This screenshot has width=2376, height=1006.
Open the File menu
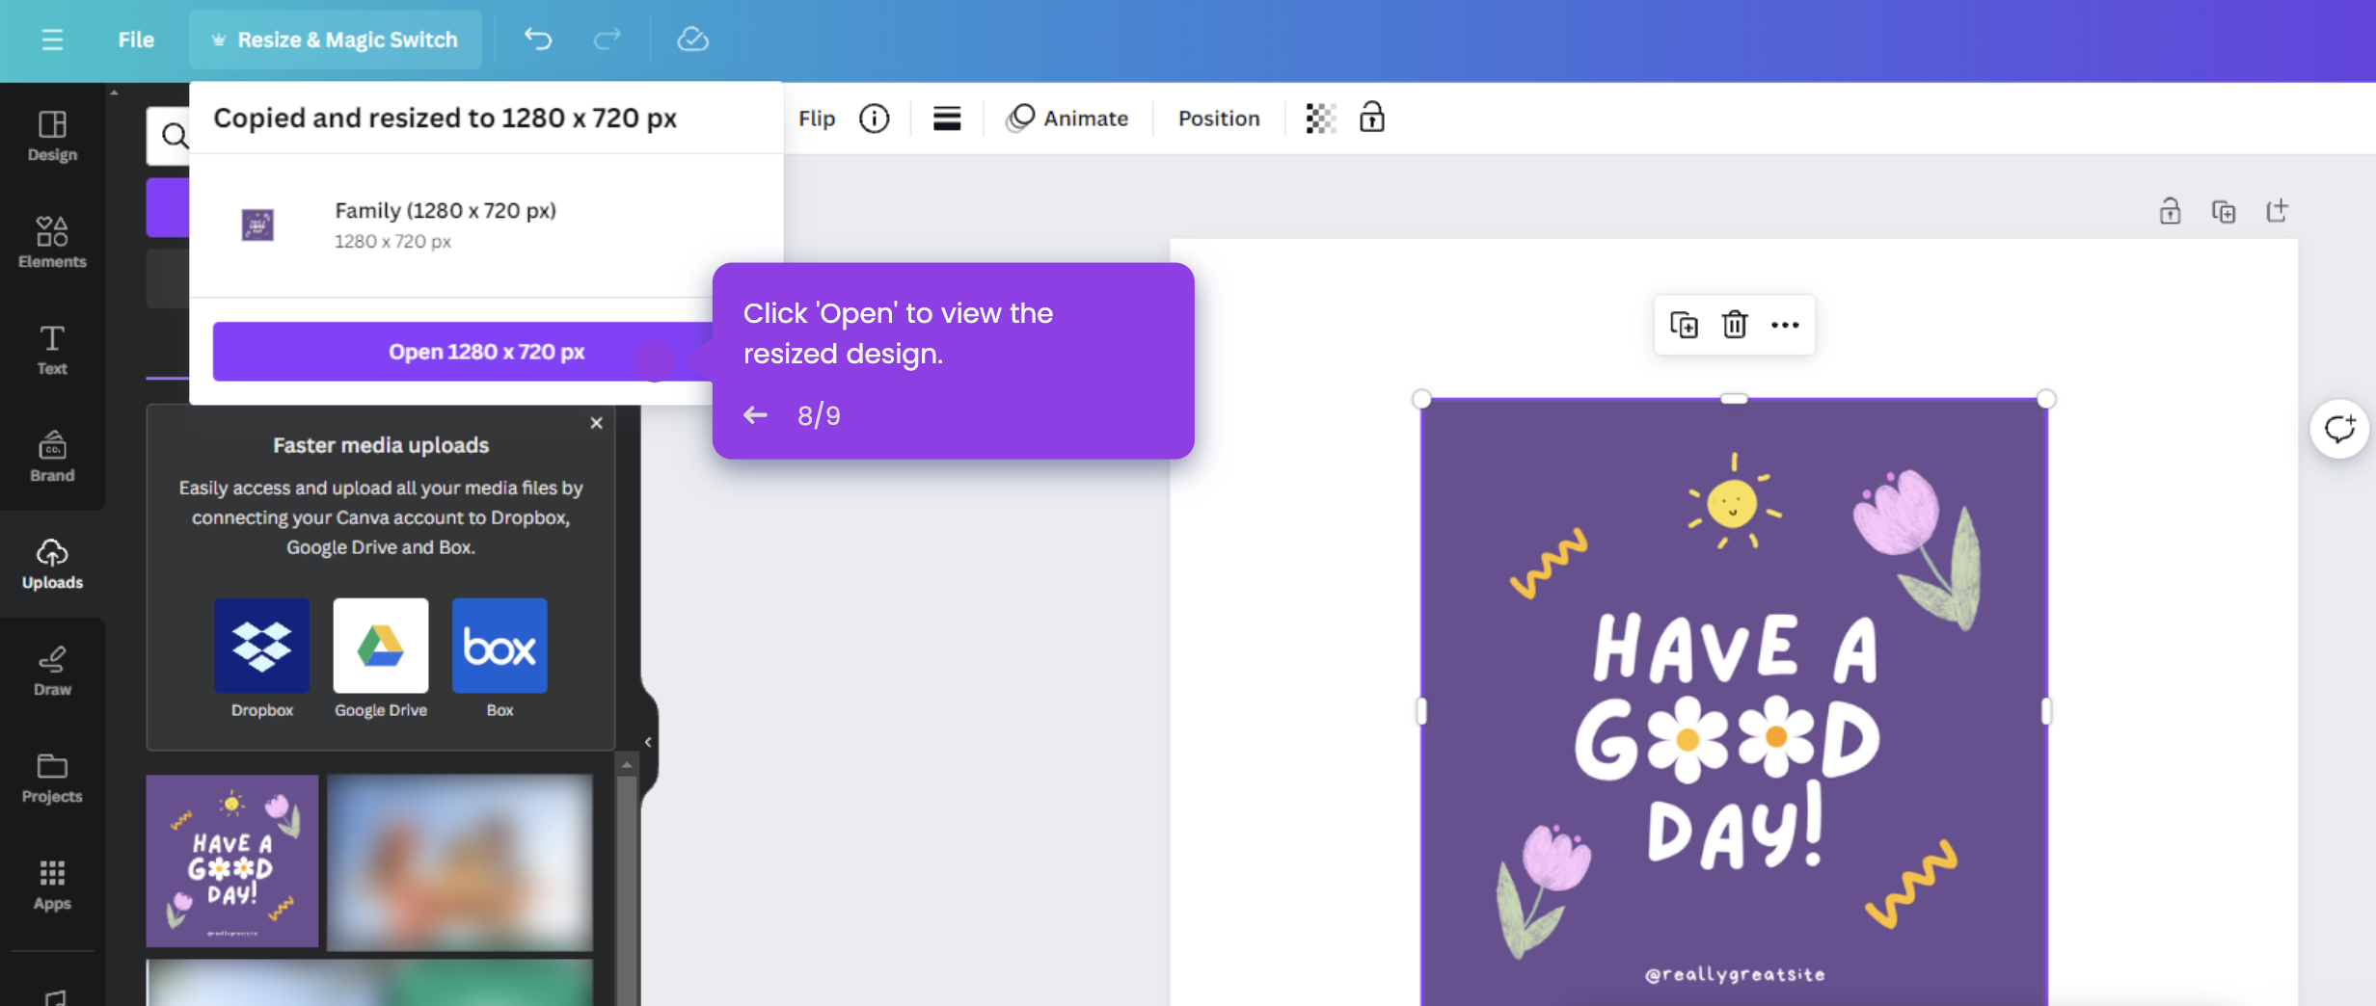(x=136, y=40)
